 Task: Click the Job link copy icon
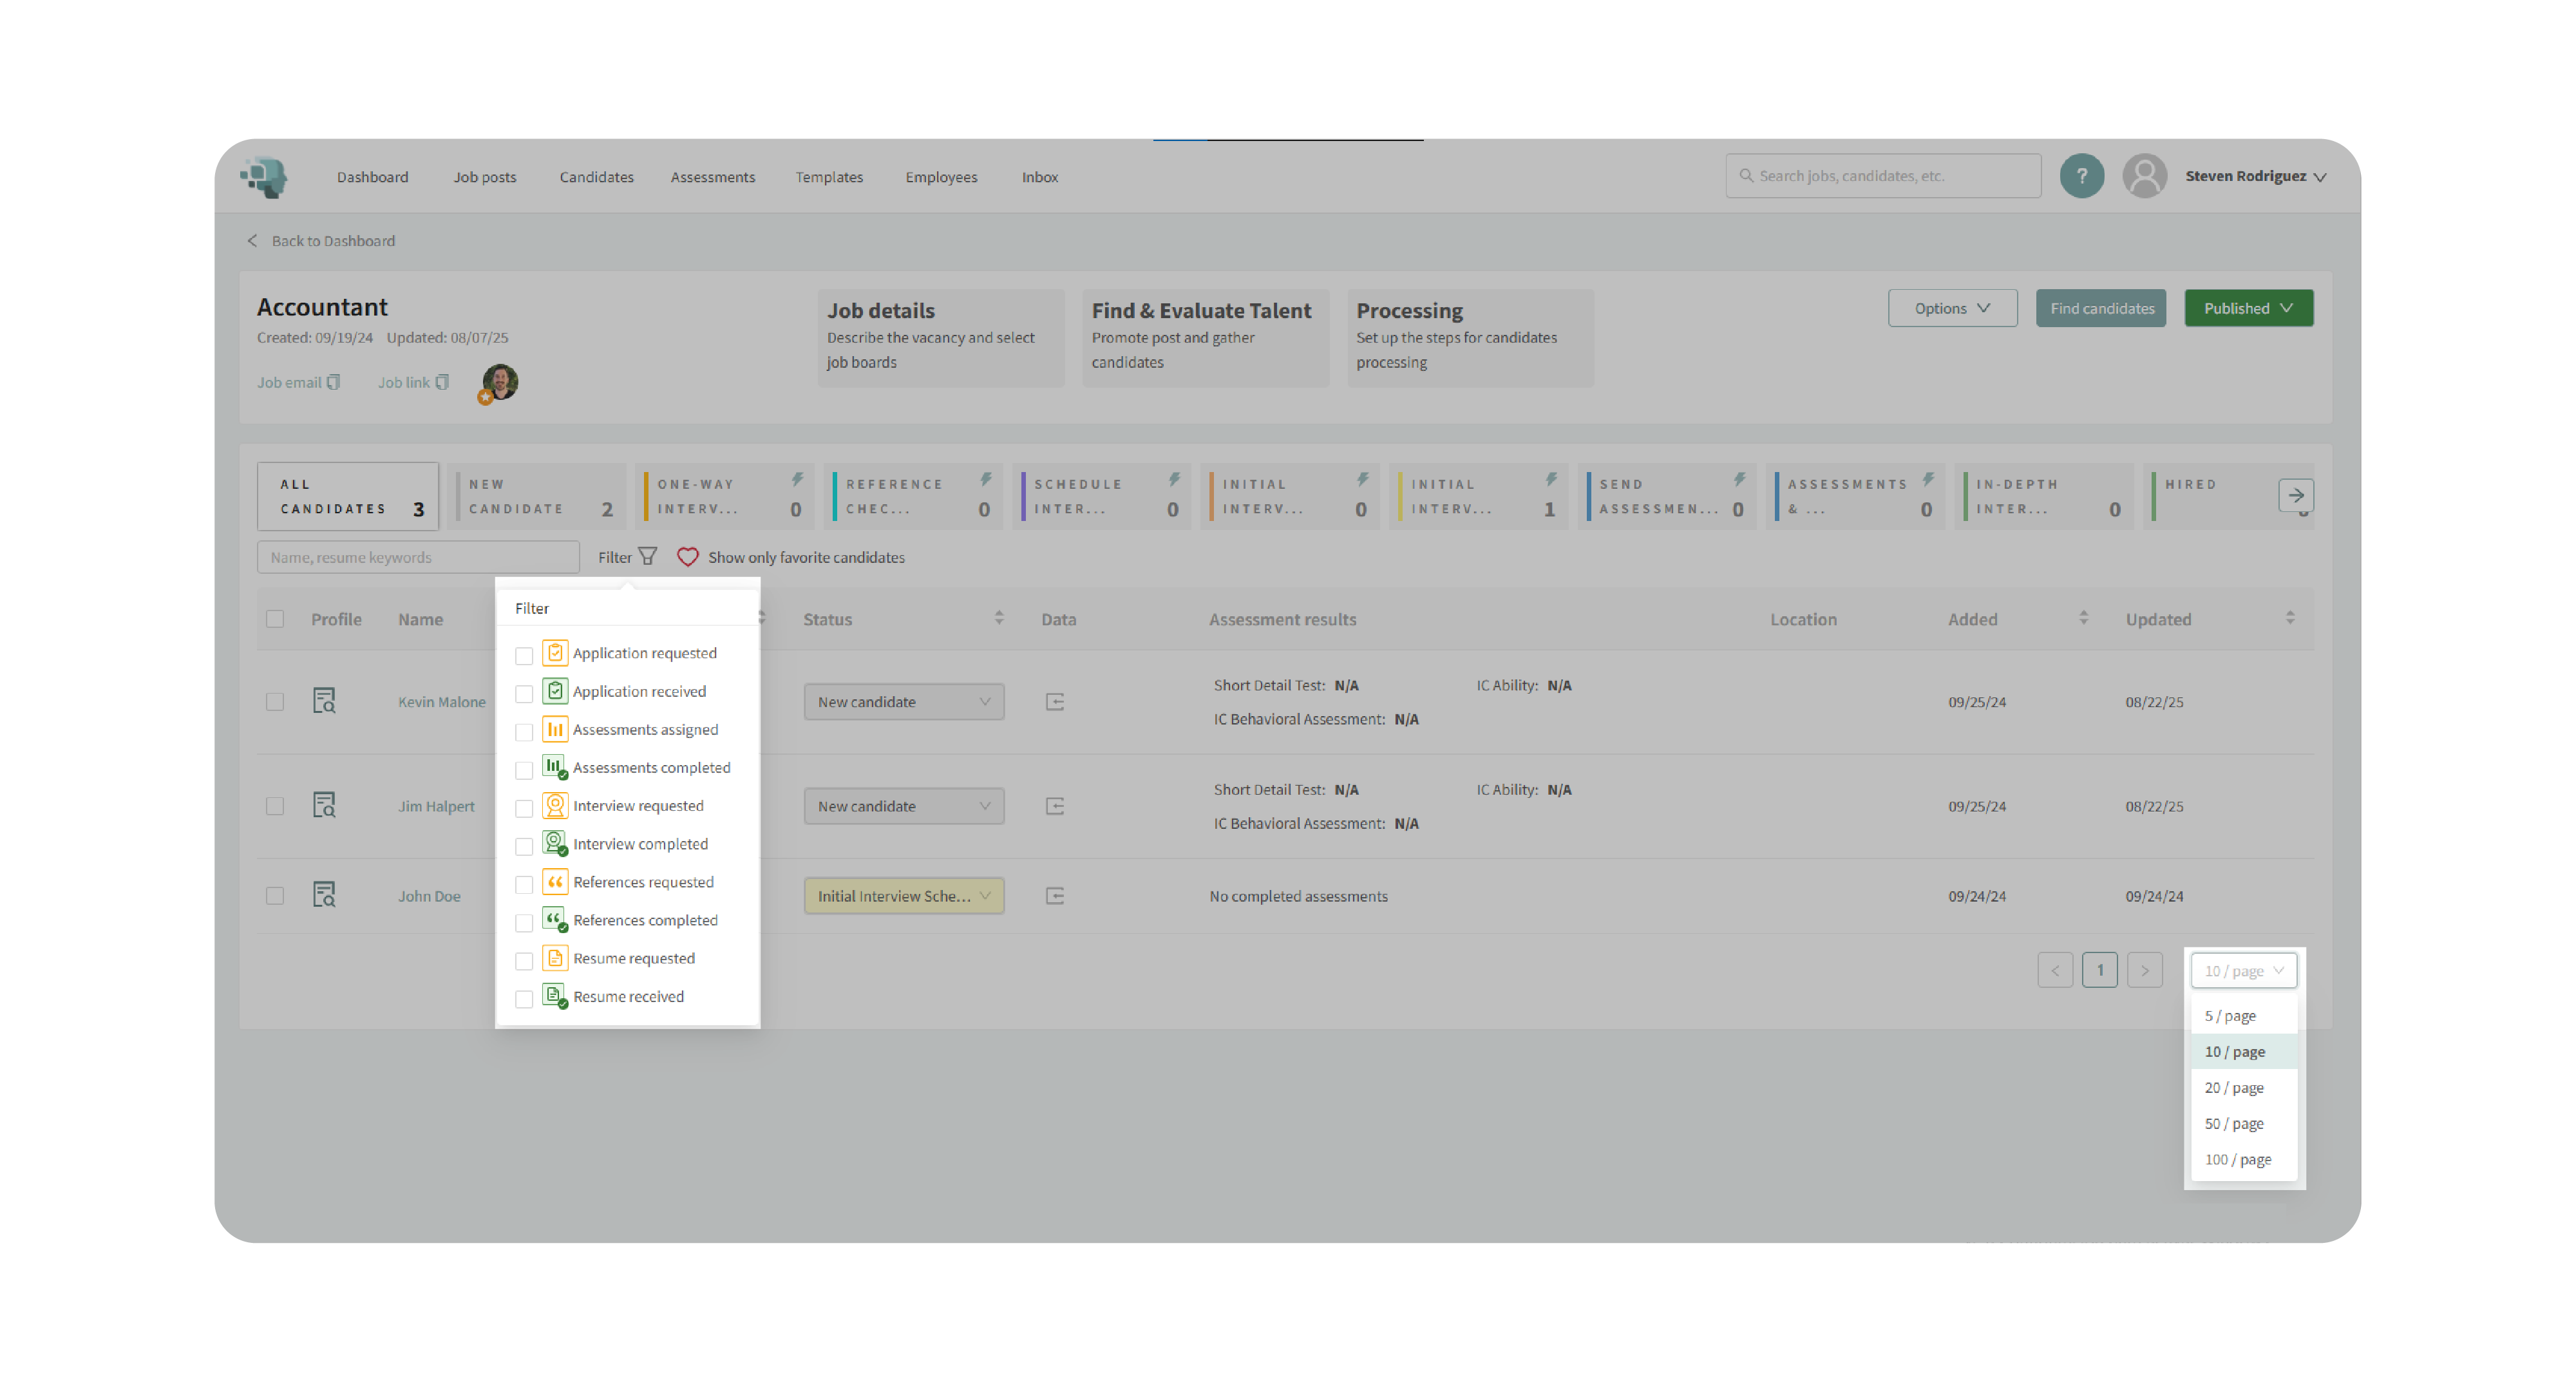[x=442, y=382]
